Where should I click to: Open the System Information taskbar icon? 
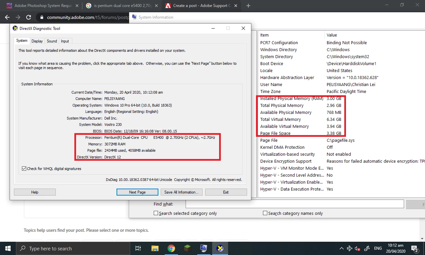click(x=204, y=248)
